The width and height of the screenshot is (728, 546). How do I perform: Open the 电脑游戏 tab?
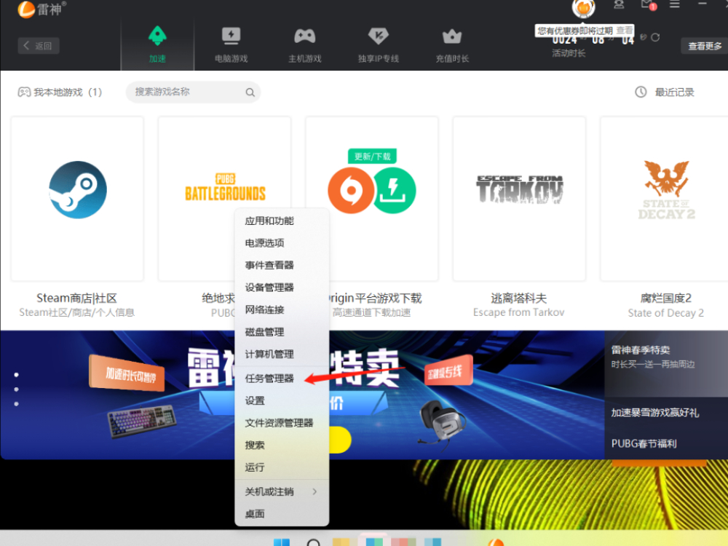(x=231, y=44)
